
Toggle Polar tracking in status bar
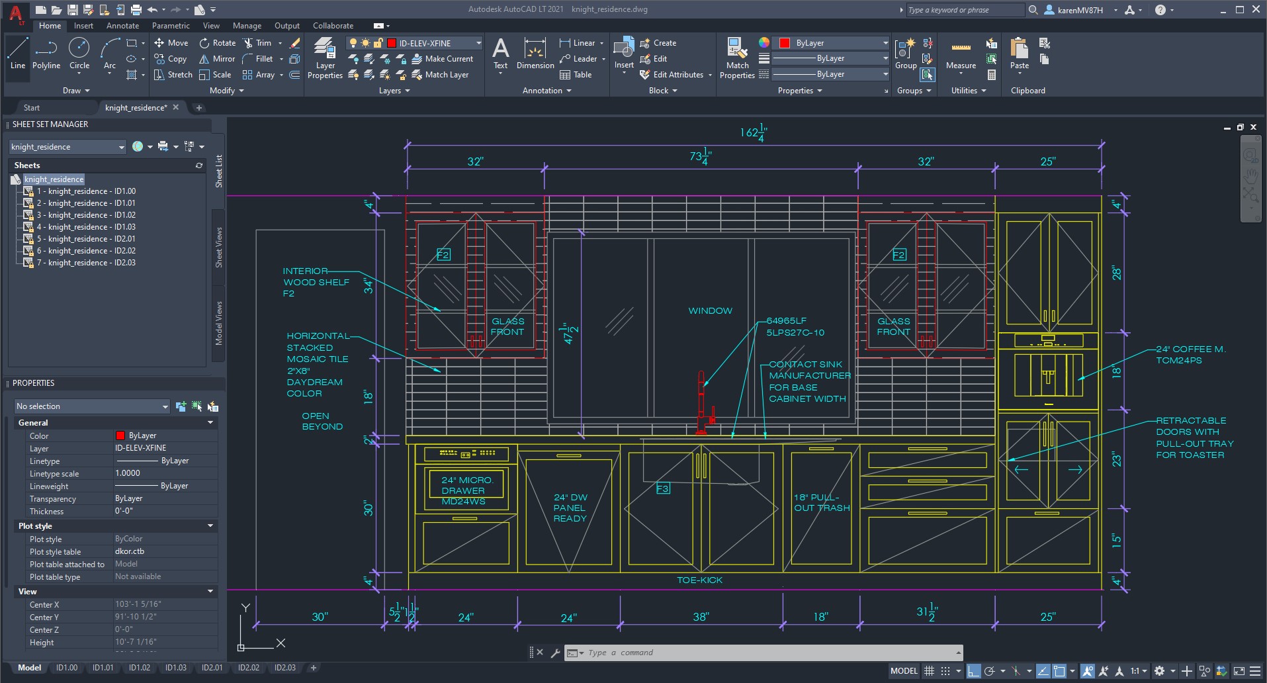coord(990,671)
